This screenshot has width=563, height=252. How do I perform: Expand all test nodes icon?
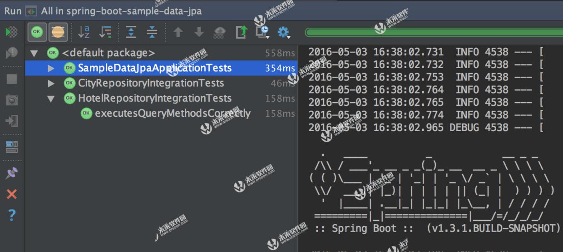click(x=131, y=32)
